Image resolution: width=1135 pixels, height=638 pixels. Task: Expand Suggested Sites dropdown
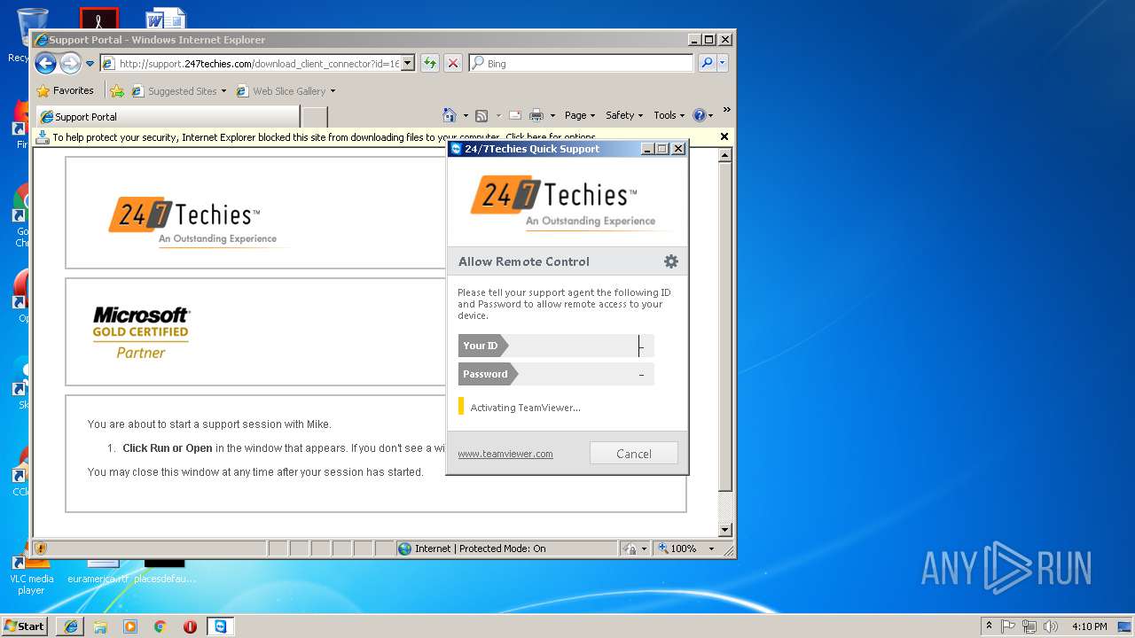coord(223,90)
